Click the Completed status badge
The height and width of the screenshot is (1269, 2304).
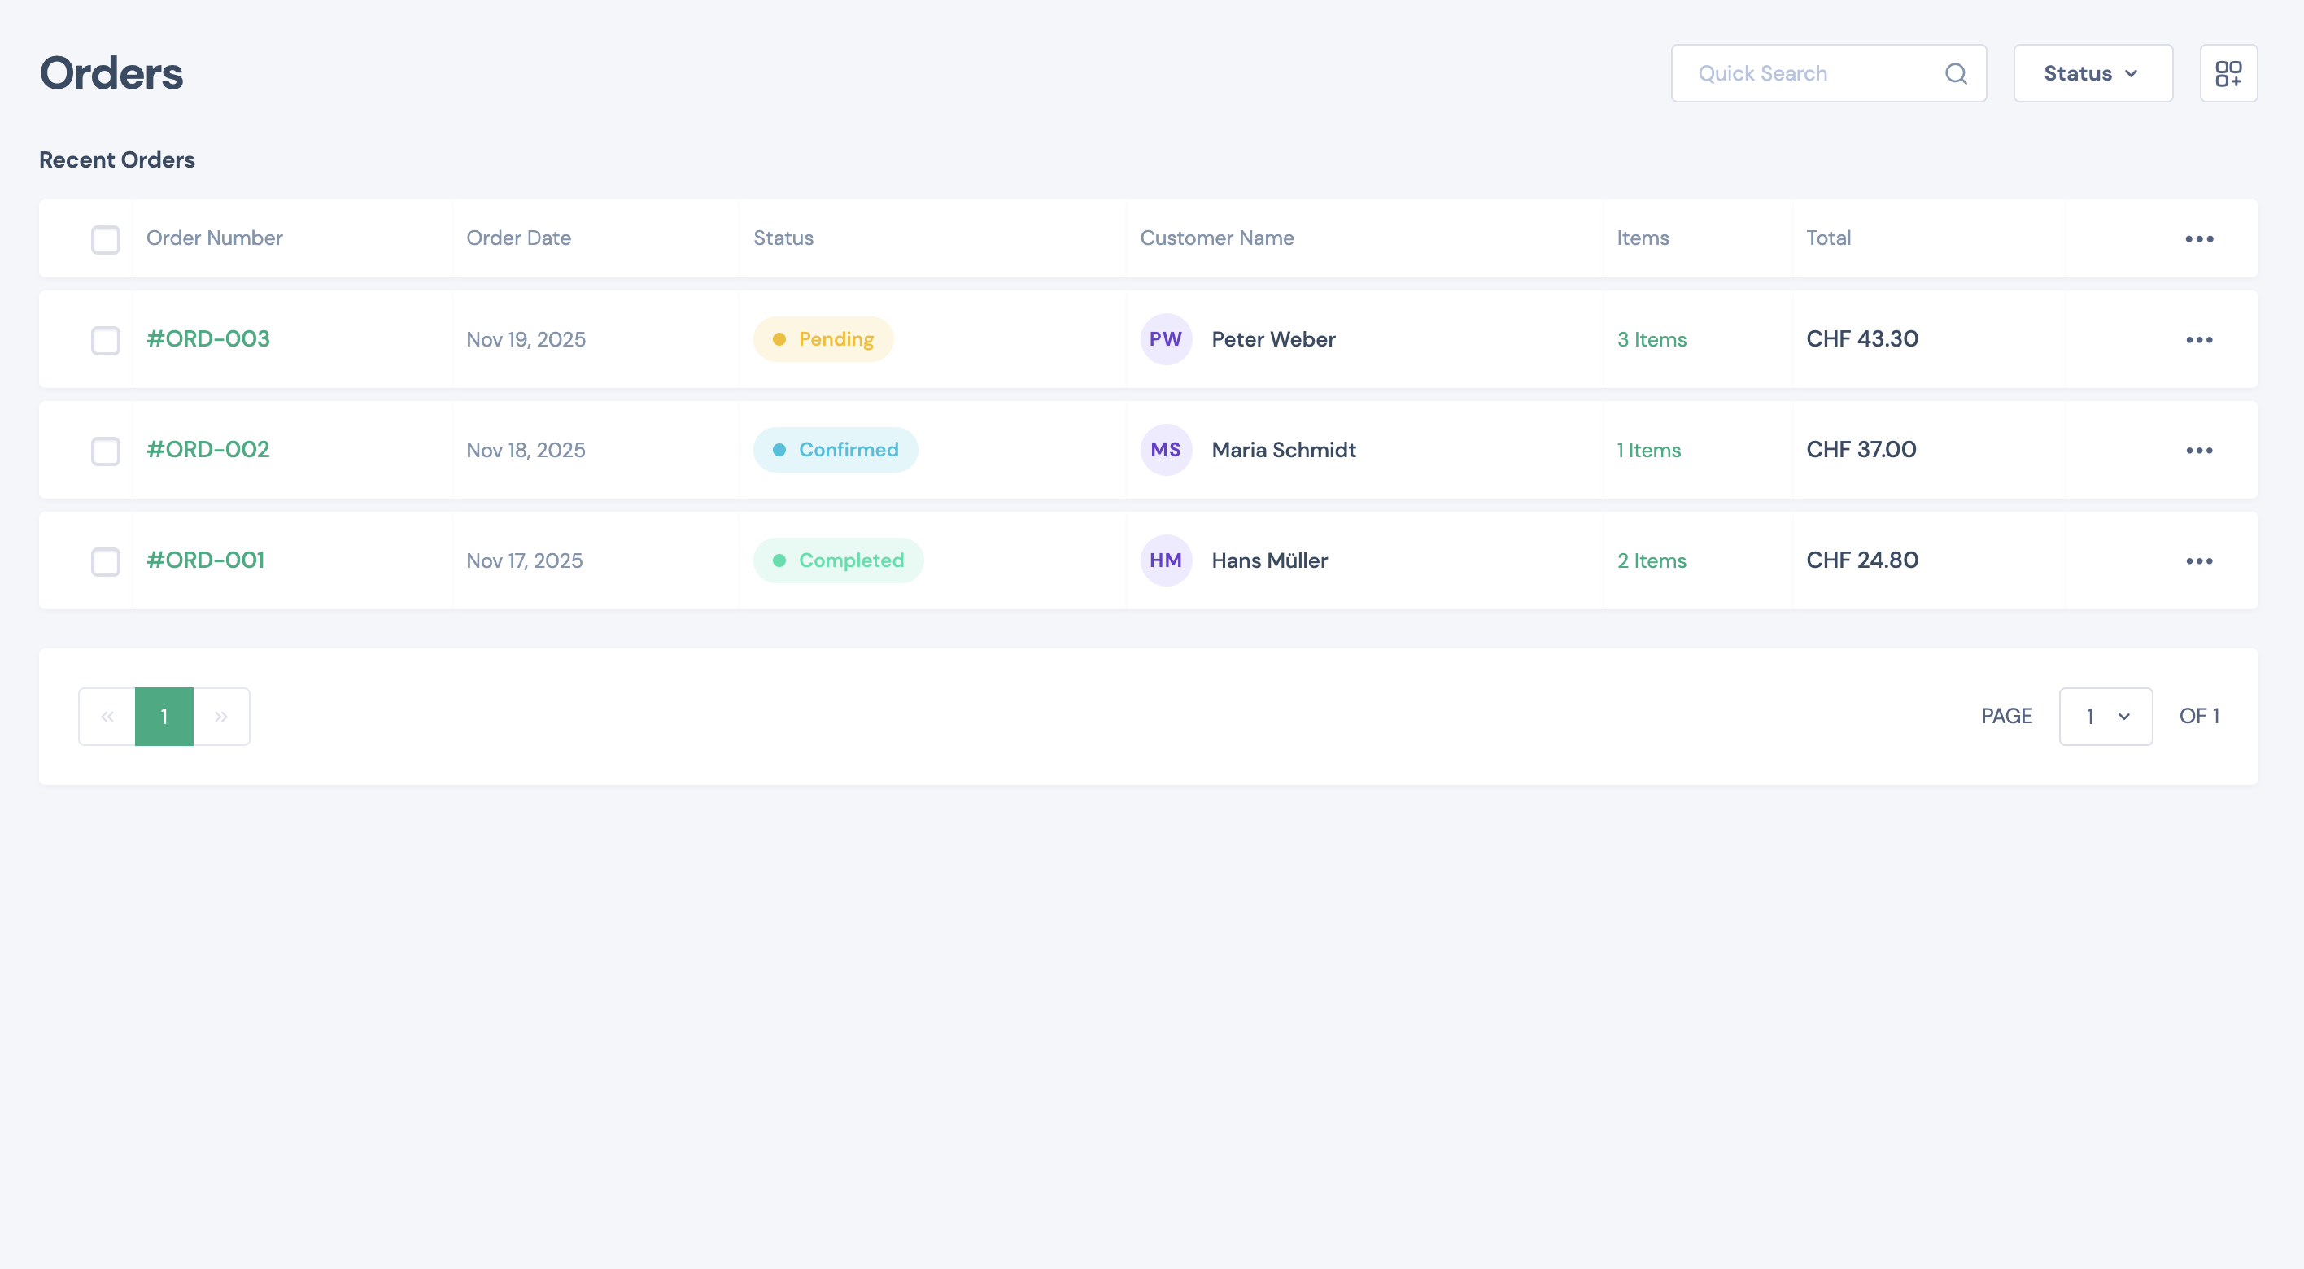[x=838, y=560]
